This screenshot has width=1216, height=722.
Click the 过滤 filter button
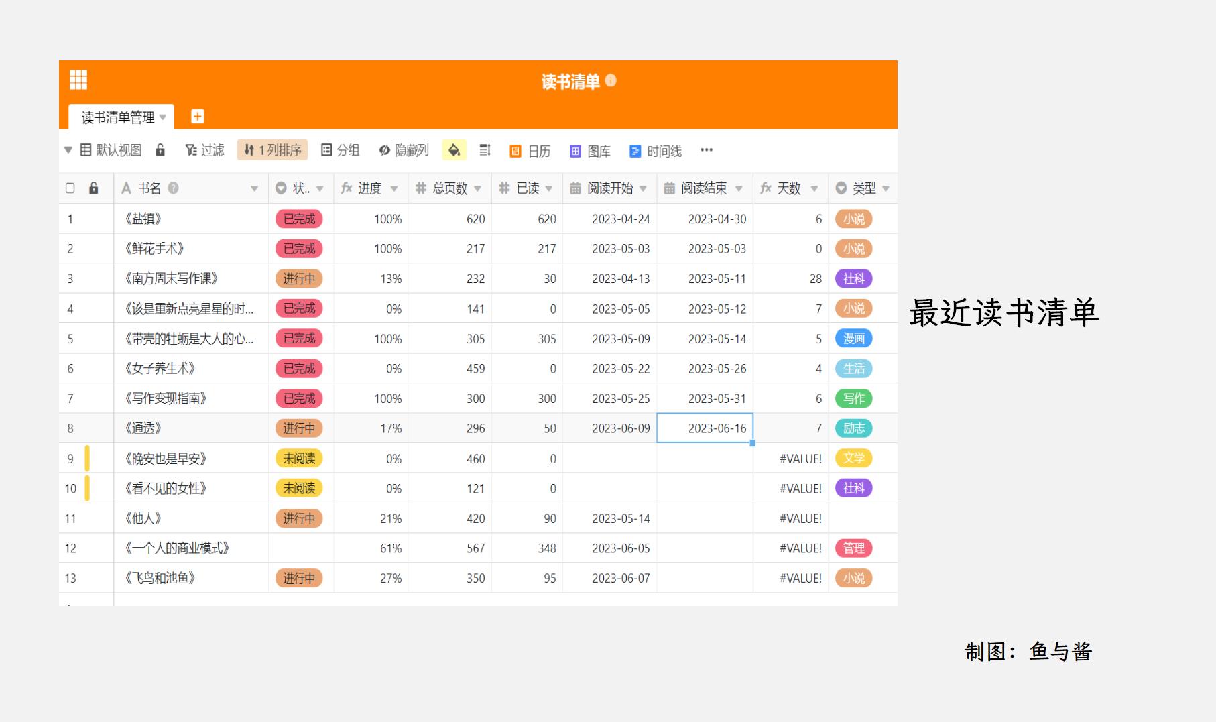(205, 150)
